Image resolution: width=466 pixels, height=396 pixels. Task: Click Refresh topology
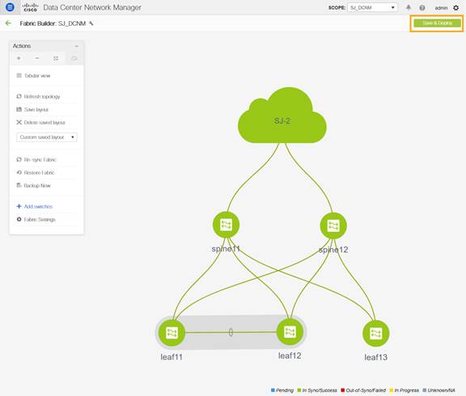click(38, 96)
